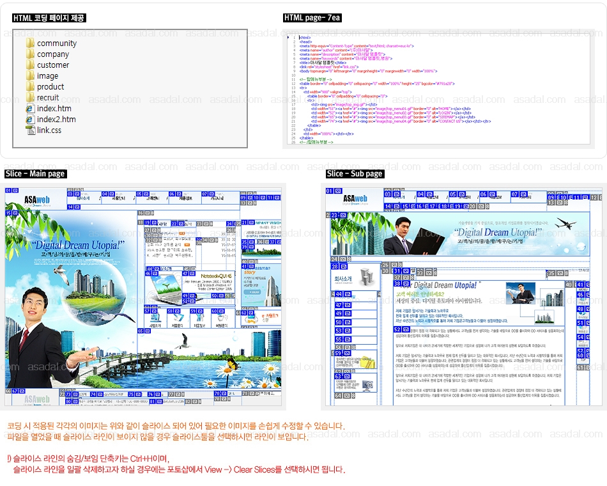Screen dimensions: 607x486
Task: Click the Slice - Sub page label
Action: coord(355,173)
